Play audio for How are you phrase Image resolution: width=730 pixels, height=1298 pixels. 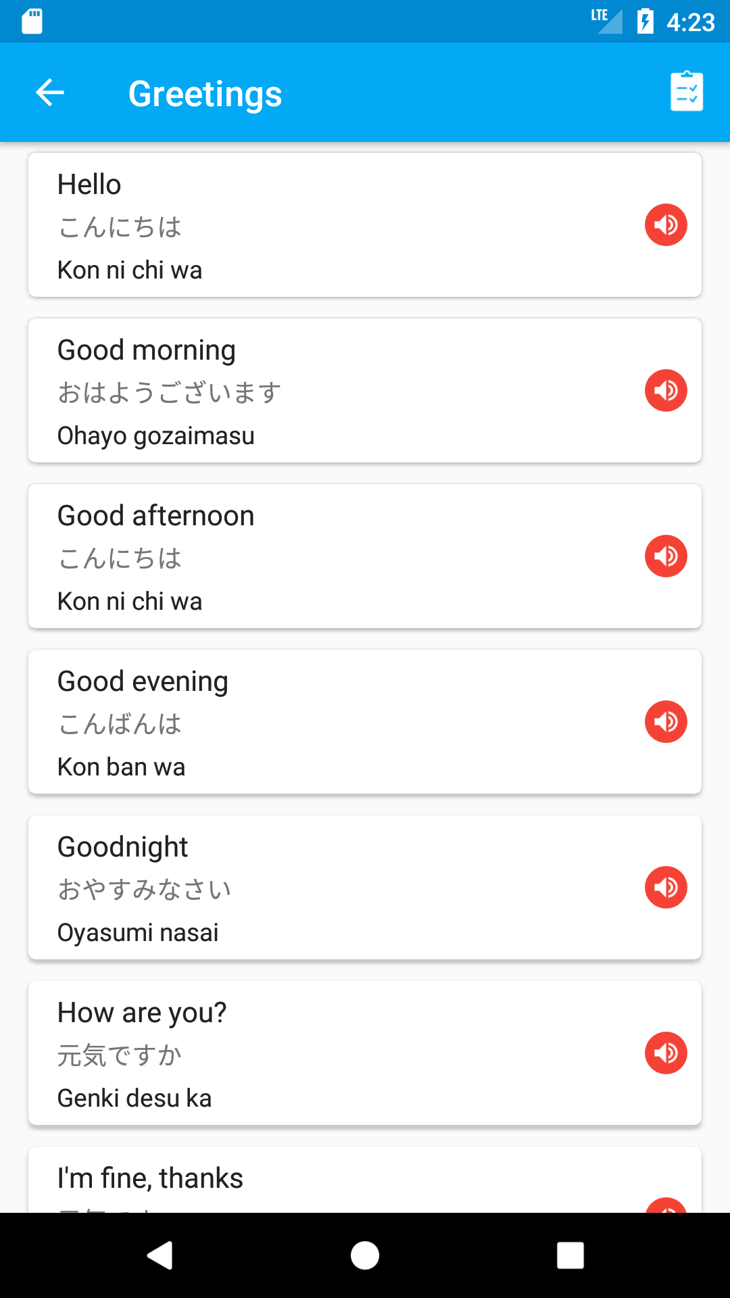[x=666, y=1053]
